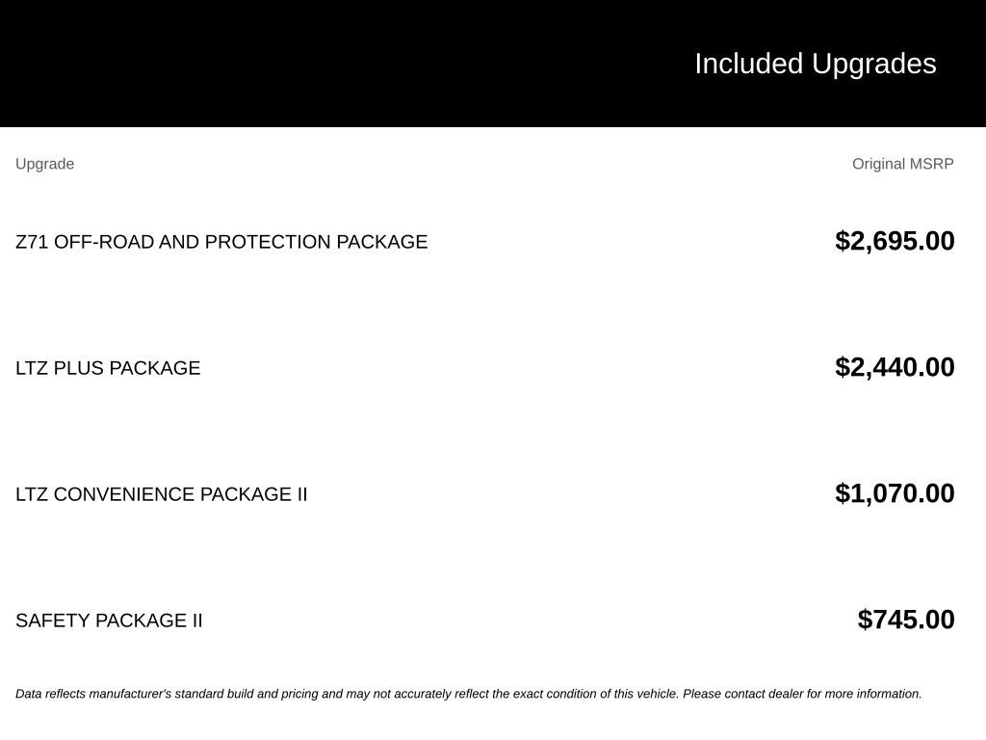Screen dimensions: 986x740
Task: Select Safety Package II entry
Action: coord(109,621)
